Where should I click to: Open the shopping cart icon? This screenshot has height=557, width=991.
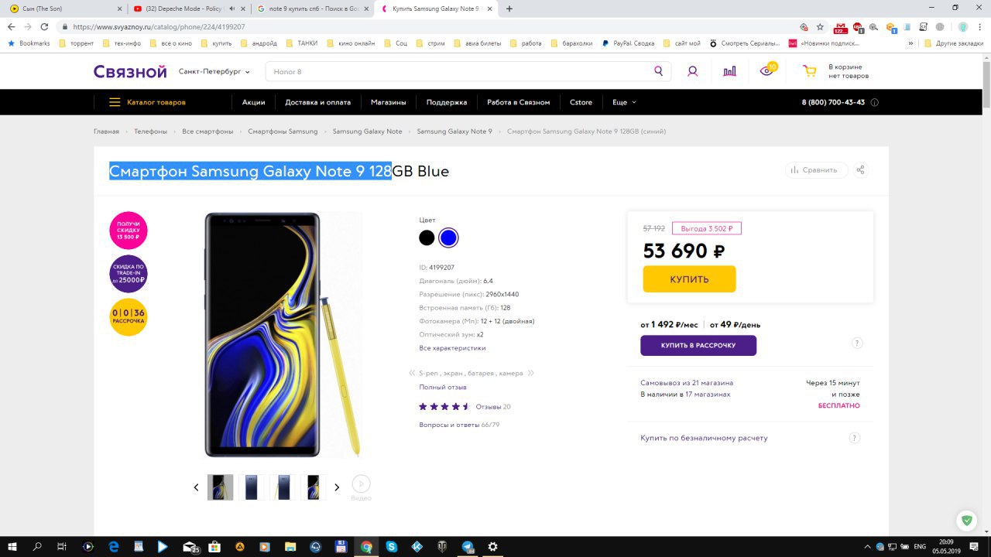(810, 71)
